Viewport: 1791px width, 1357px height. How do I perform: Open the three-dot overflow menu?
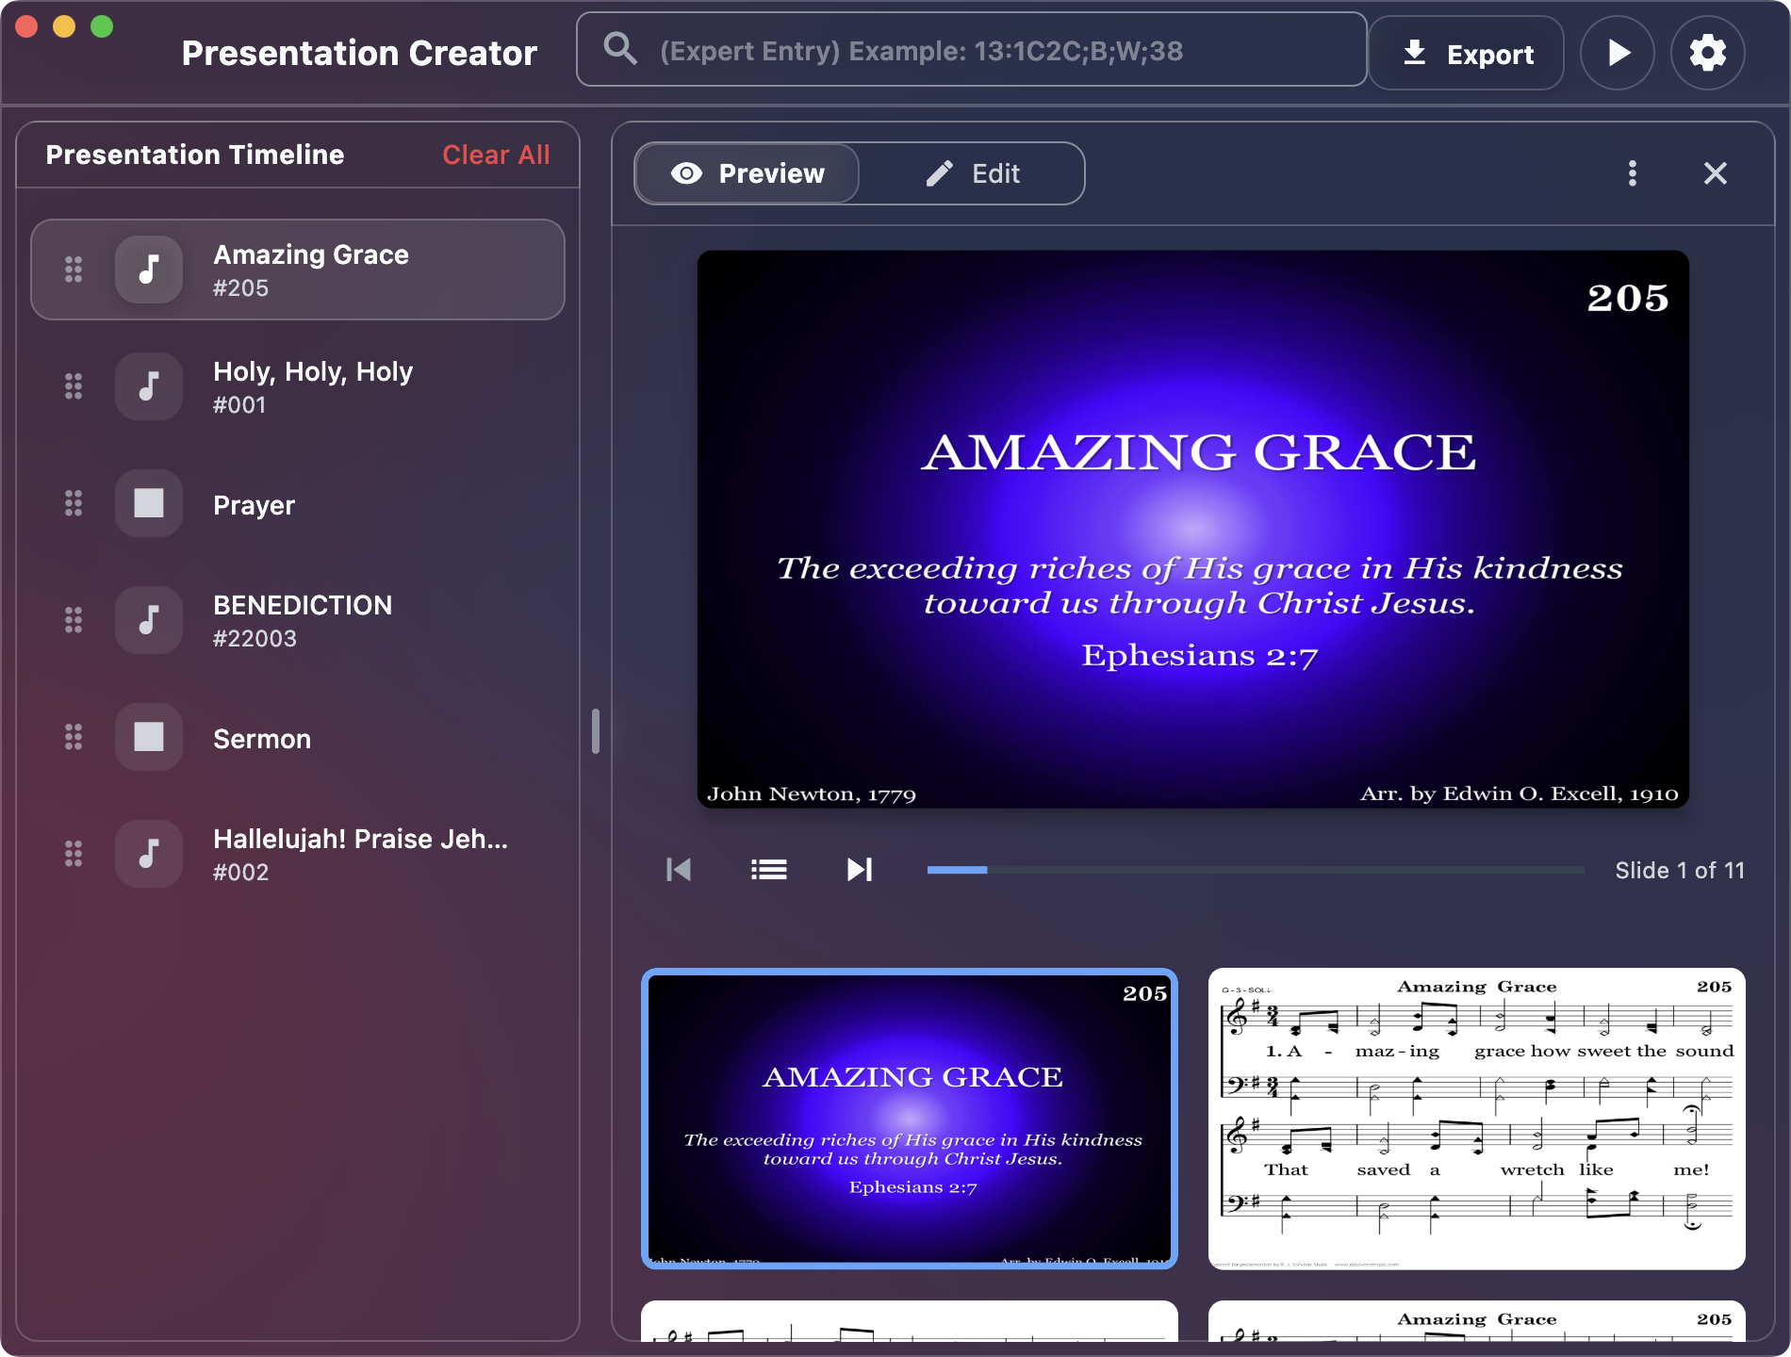1633,173
